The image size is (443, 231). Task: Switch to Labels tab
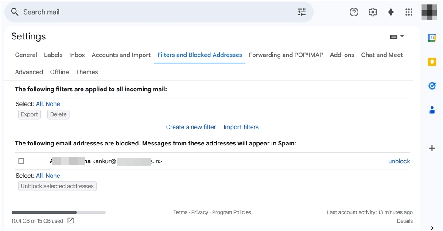53,55
